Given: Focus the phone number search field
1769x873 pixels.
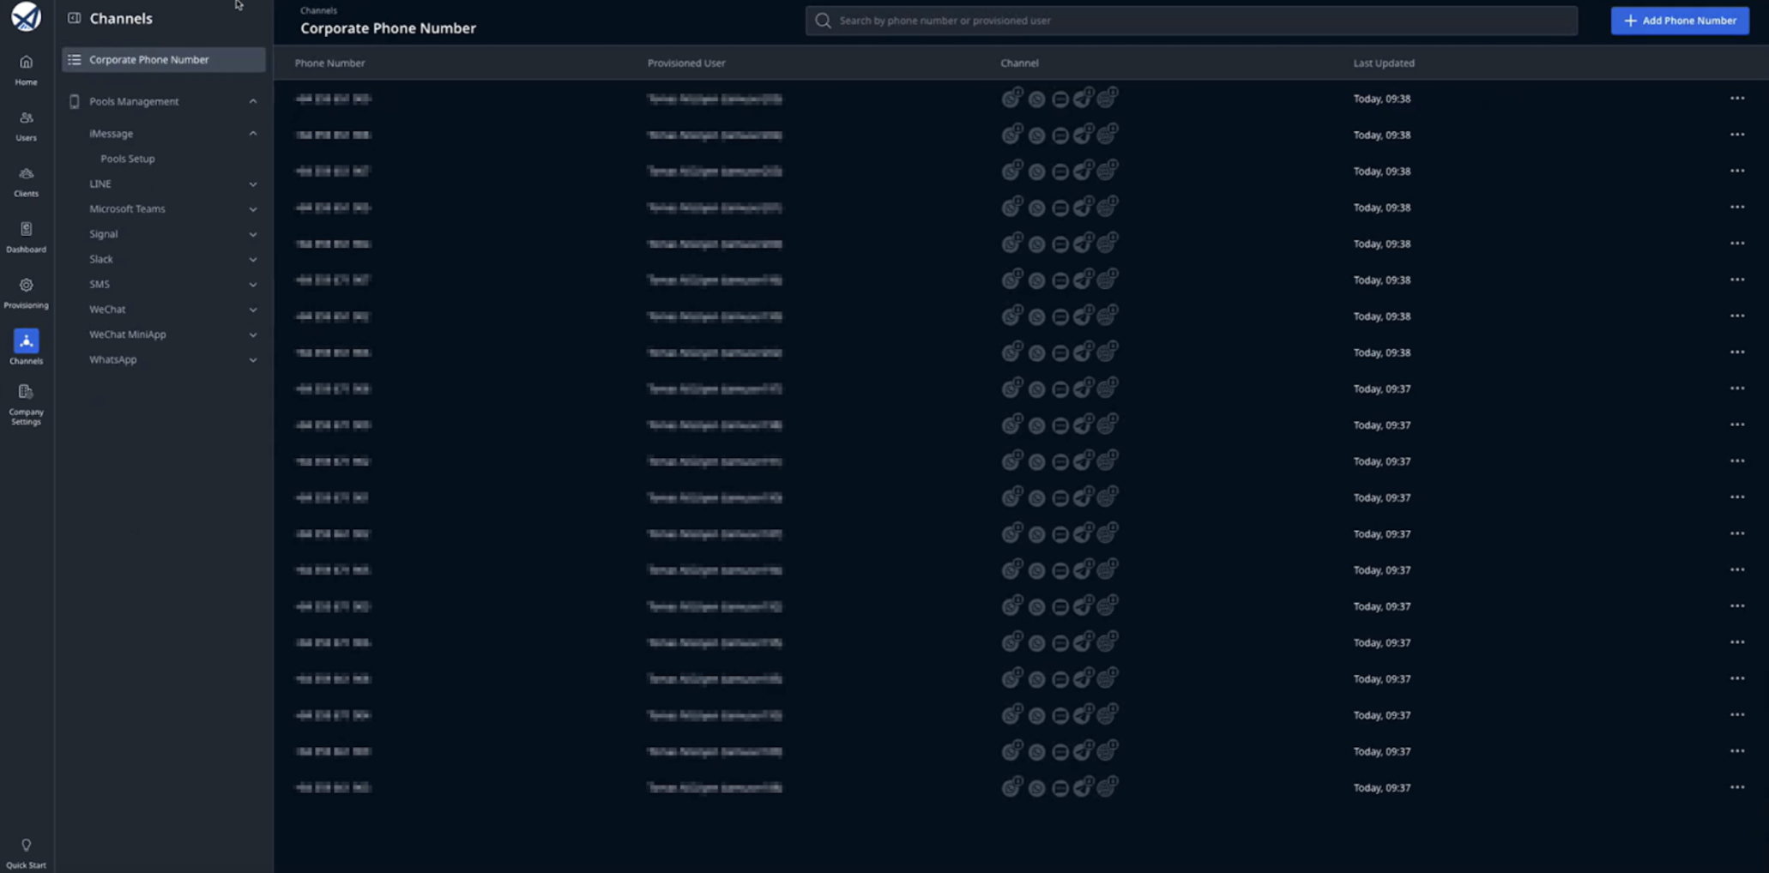Looking at the screenshot, I should pyautogui.click(x=1191, y=21).
